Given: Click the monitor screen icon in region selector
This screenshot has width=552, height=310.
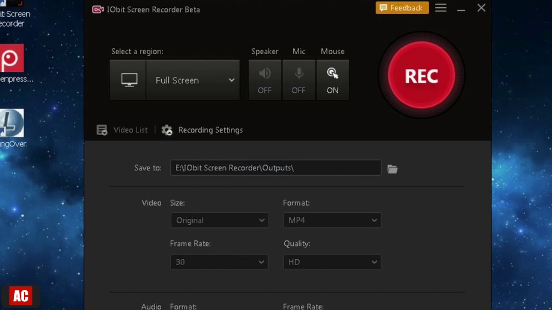Looking at the screenshot, I should pyautogui.click(x=128, y=80).
